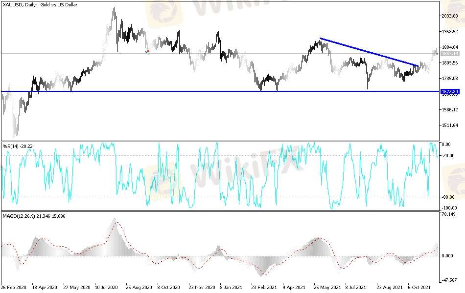The image size is (465, 293).
Task: Select the 25 May 2021 date label
Action: pyautogui.click(x=327, y=287)
